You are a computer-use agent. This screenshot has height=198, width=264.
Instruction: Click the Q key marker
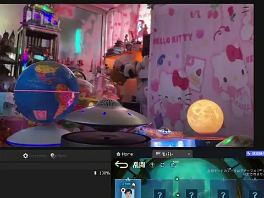[177, 179]
